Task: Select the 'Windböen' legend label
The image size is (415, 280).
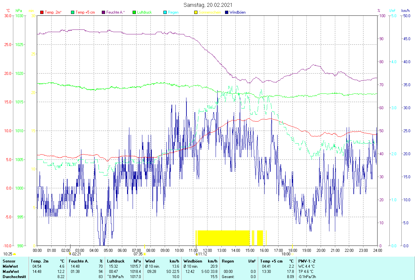Action: click(x=238, y=12)
